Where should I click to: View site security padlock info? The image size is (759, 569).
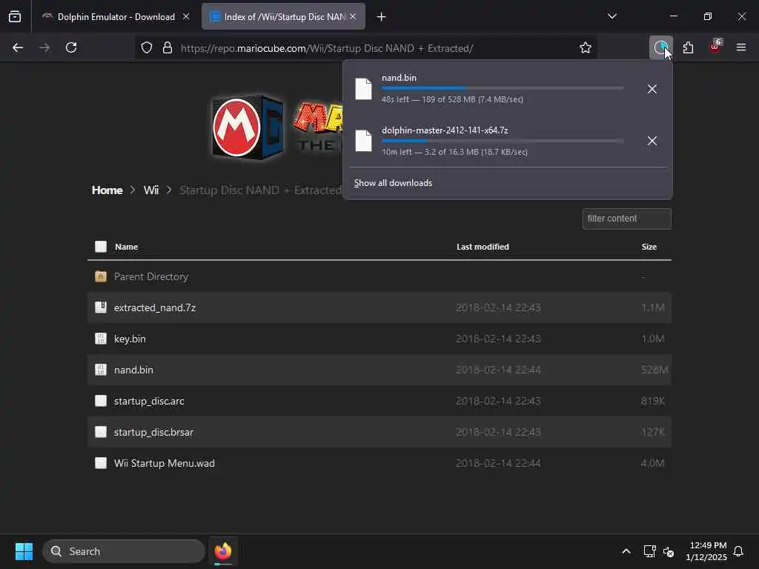click(168, 47)
